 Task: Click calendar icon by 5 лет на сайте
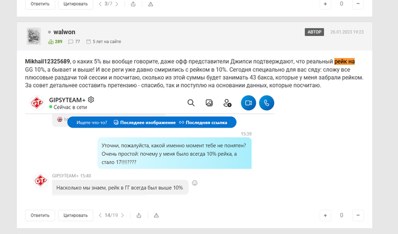[x=88, y=42]
